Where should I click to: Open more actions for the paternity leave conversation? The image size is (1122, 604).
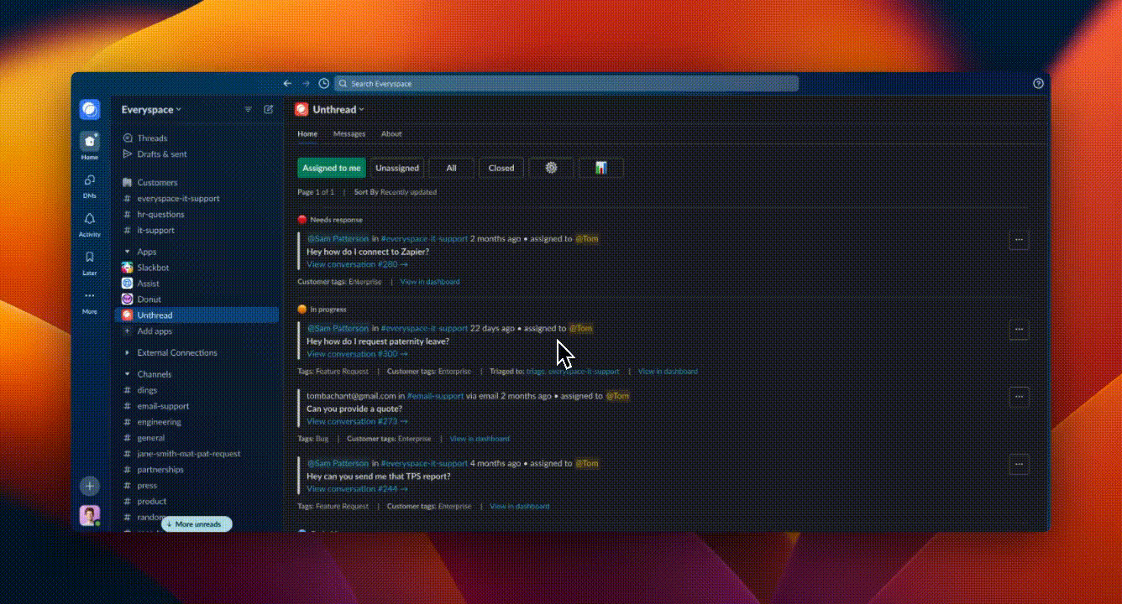tap(1019, 330)
